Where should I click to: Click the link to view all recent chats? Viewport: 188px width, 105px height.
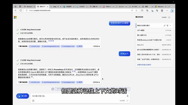(x=144, y=65)
